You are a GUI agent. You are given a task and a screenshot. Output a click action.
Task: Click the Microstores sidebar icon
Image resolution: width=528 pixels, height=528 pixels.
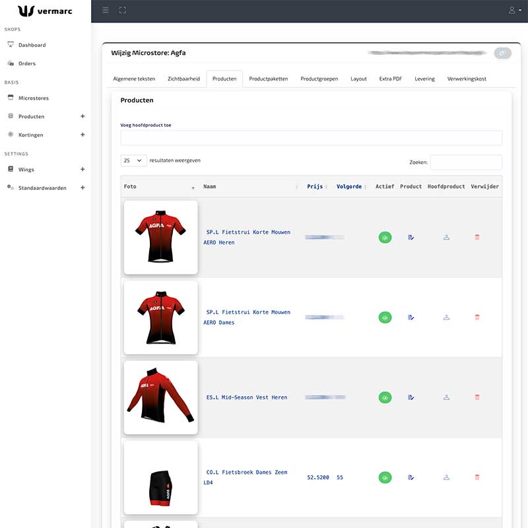(x=11, y=97)
